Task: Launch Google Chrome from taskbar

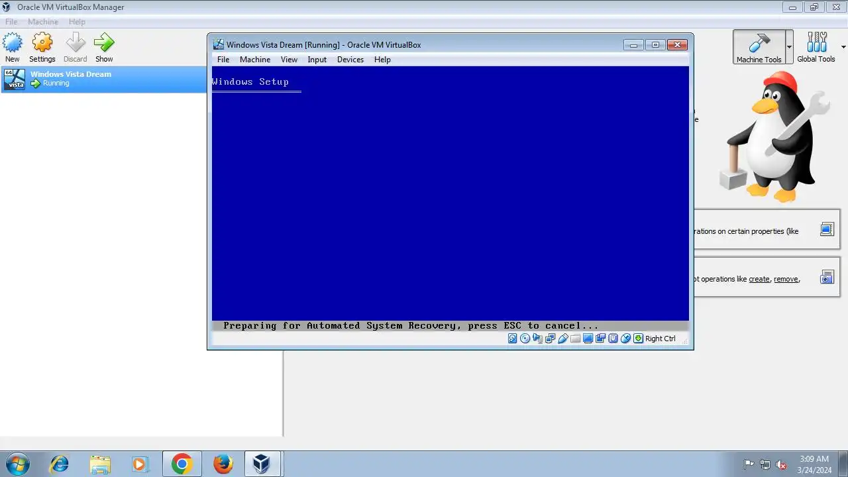Action: click(x=182, y=464)
